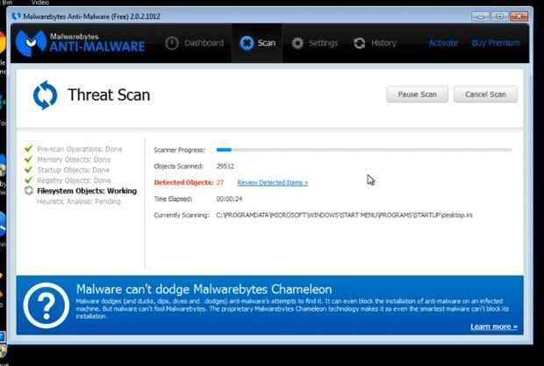Screen dimensions: 544x366
Task: Click the Threat Scan rotating arrows icon
Action: [45, 95]
